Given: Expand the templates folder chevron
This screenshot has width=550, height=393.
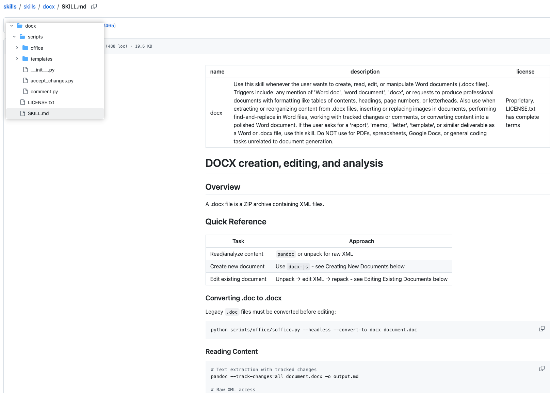Looking at the screenshot, I should click(x=17, y=59).
